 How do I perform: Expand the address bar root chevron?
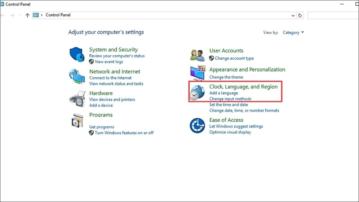(x=42, y=15)
